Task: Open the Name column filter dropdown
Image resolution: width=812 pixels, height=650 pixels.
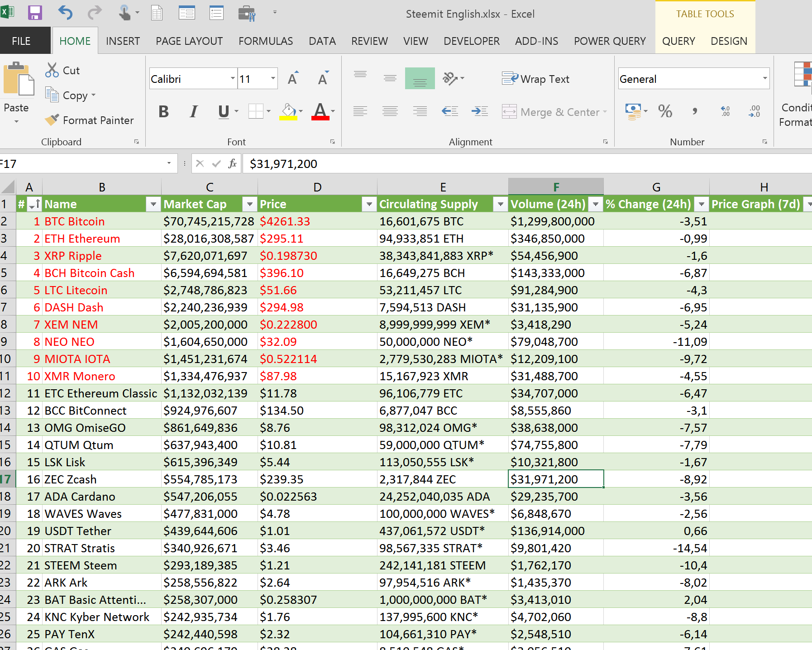Action: click(153, 204)
